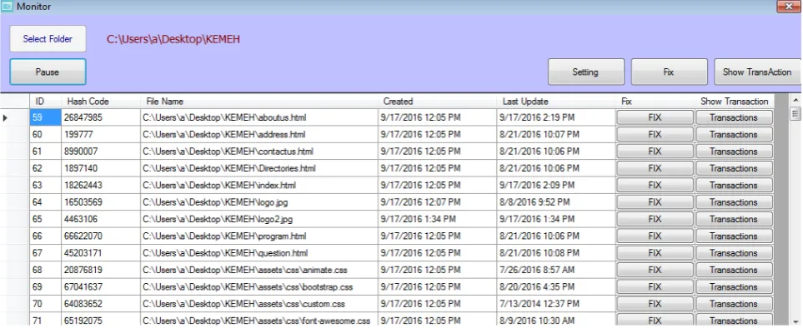803x328 pixels.
Task: Sort by the Hash Code column header
Action: pyautogui.click(x=101, y=102)
